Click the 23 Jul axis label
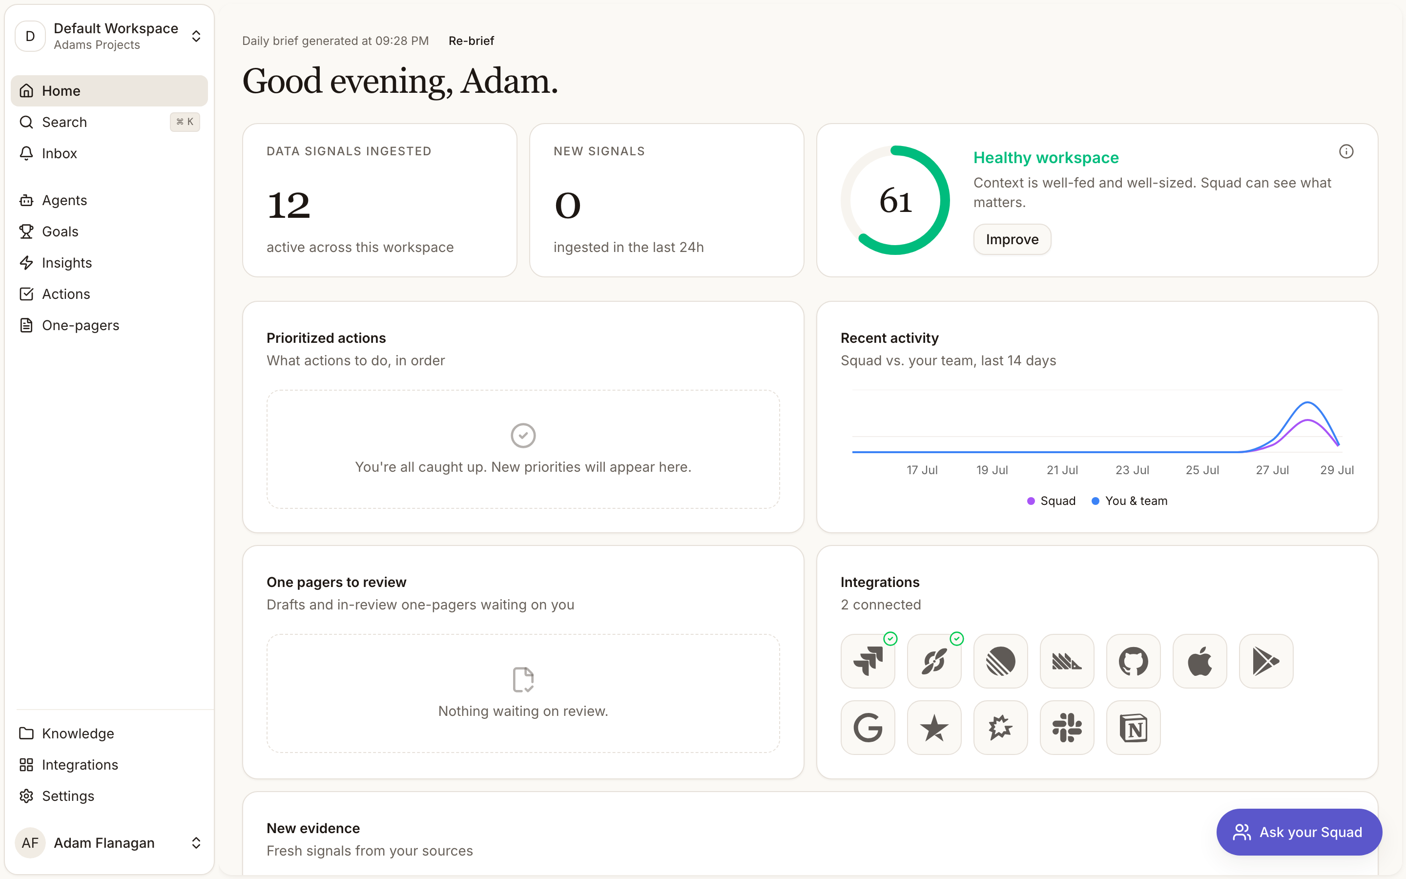The image size is (1406, 879). pyautogui.click(x=1132, y=470)
